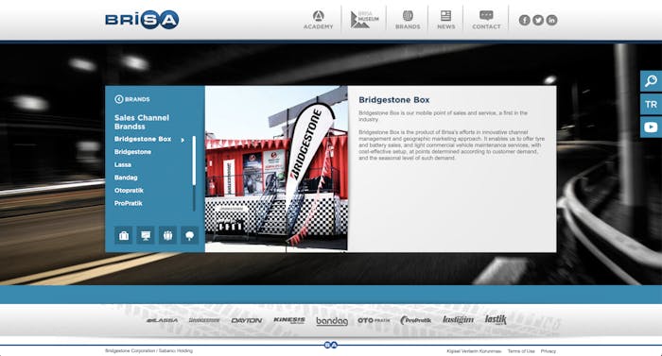Screen dimensions: 662x356
Task: Open Bridgestone Corporation / Sabancı Holding link
Action: coord(148,350)
